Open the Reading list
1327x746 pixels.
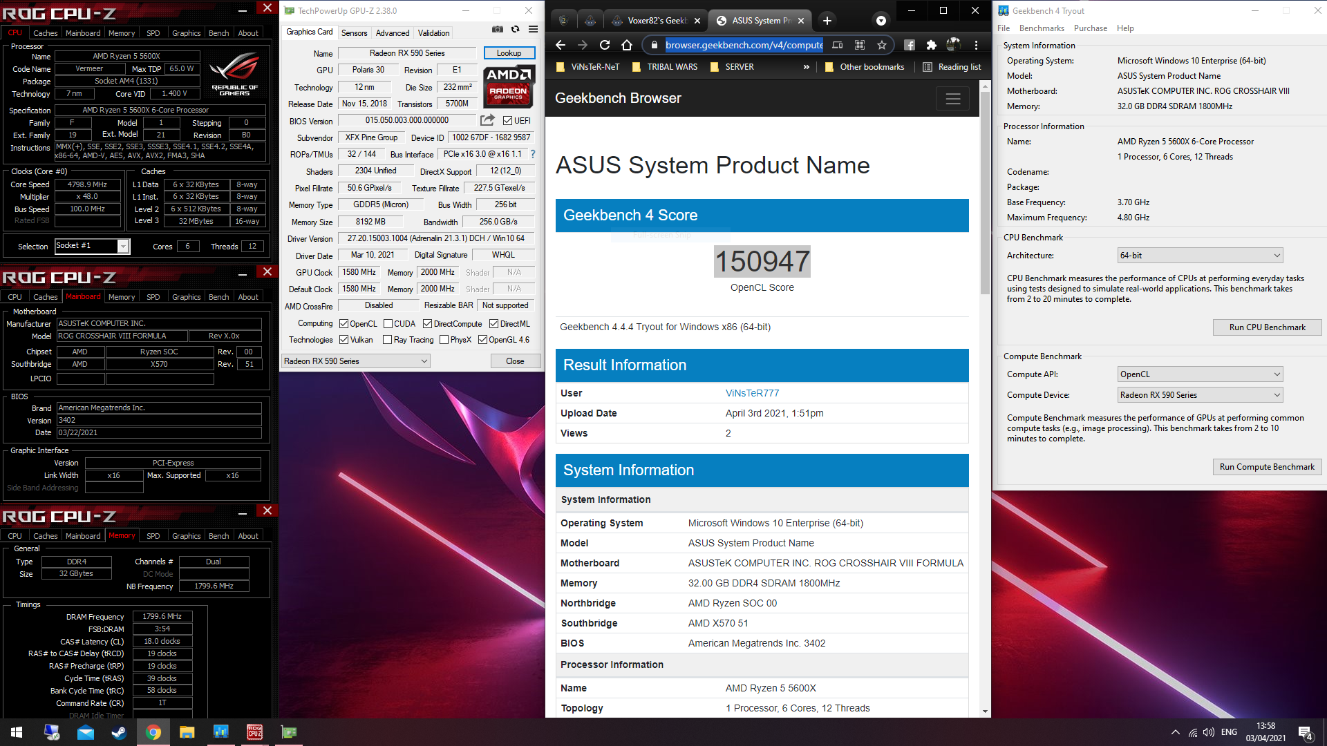tap(952, 67)
